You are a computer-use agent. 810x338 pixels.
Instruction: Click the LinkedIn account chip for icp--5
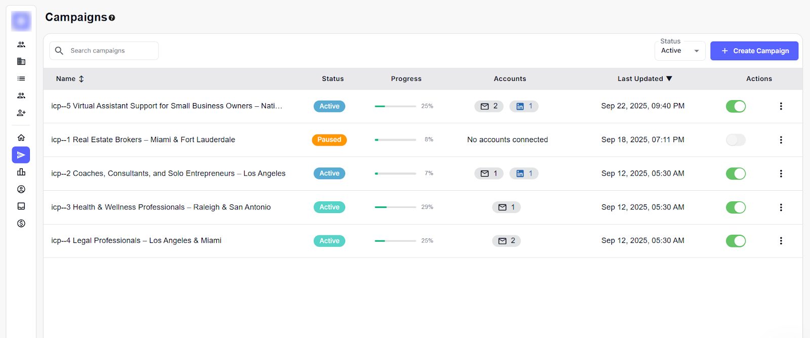523,106
